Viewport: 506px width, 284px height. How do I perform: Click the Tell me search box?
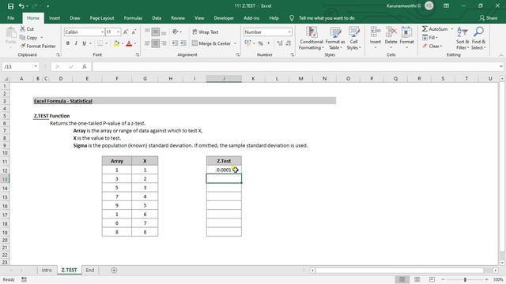(x=327, y=18)
